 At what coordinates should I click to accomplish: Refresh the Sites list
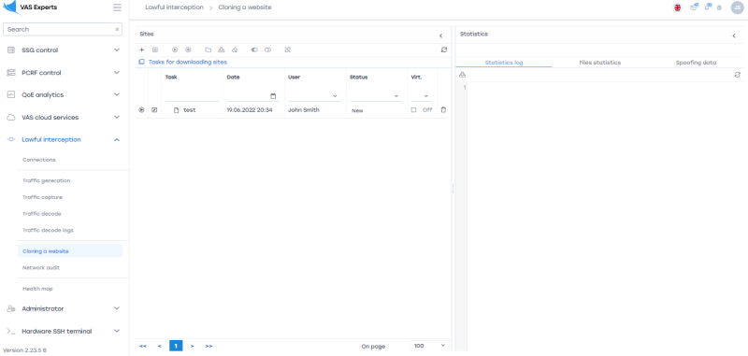(444, 50)
